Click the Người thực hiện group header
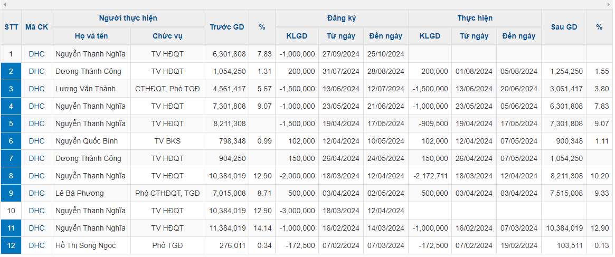Image resolution: width=615 pixels, height=257 pixels. 128,18
